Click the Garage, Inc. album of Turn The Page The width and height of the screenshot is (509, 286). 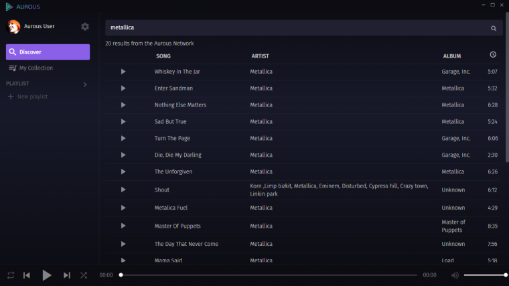456,138
